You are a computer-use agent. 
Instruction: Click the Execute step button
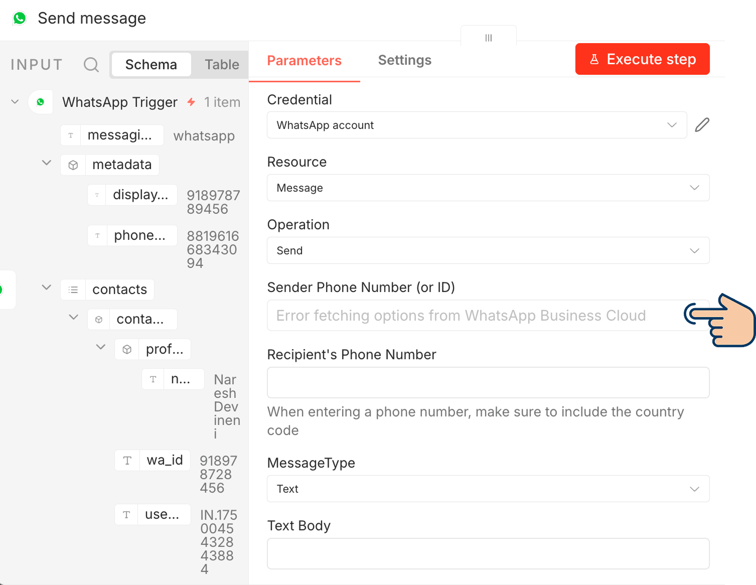642,59
